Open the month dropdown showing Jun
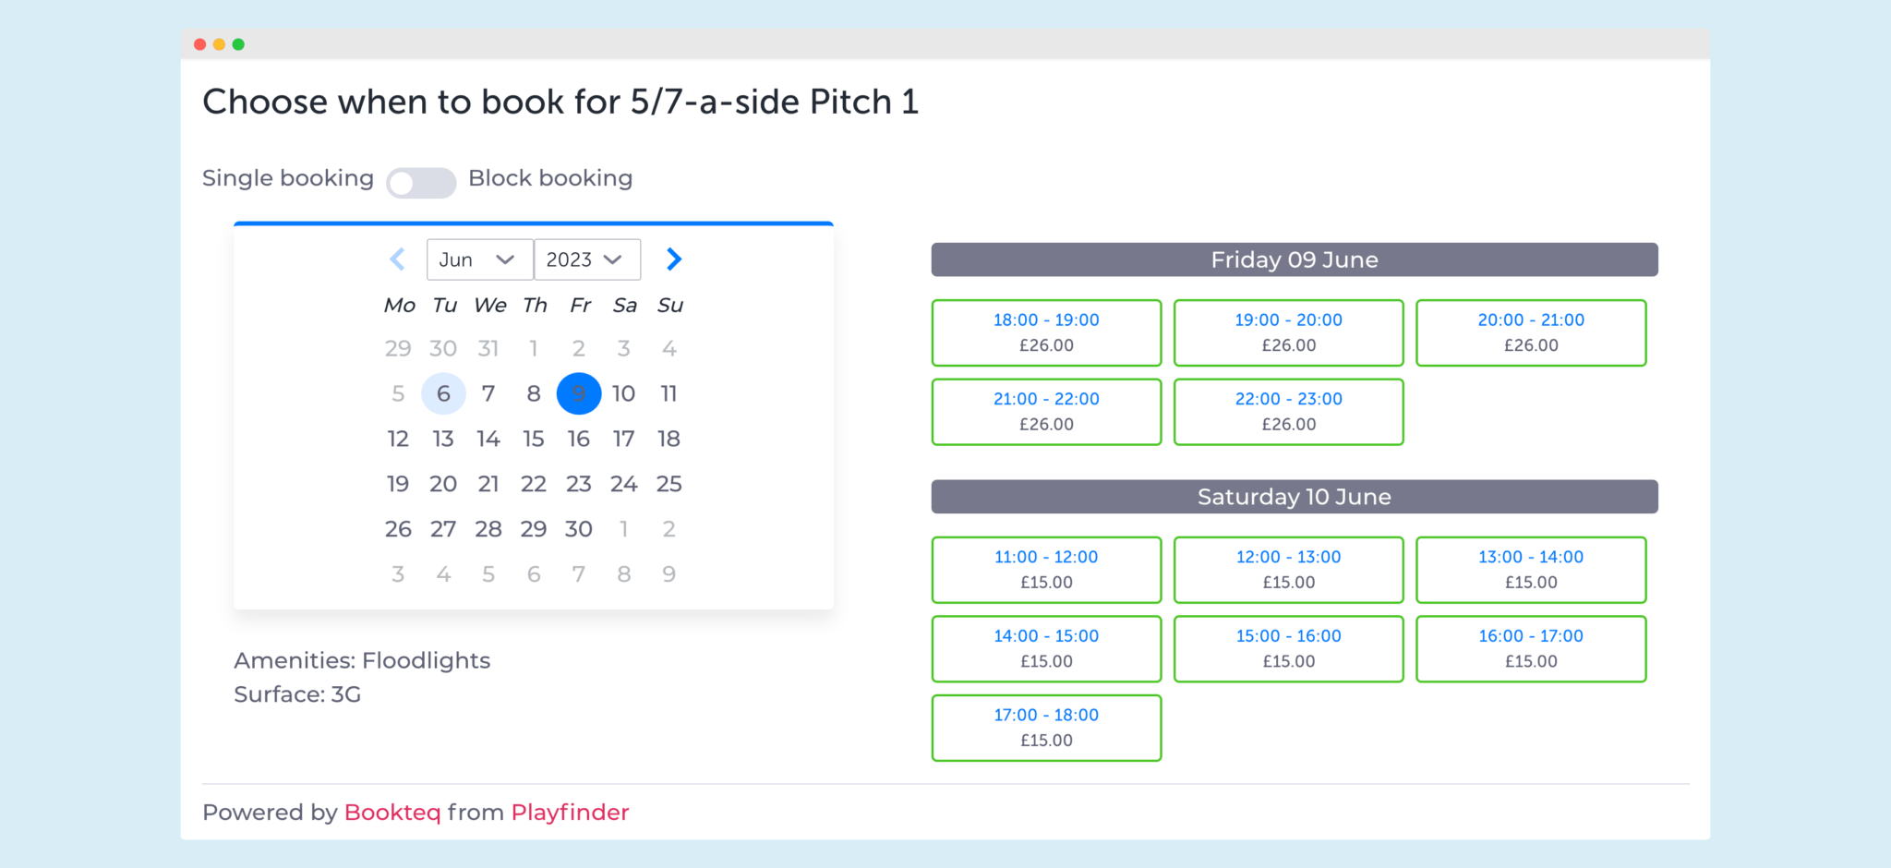This screenshot has height=868, width=1891. (x=478, y=259)
